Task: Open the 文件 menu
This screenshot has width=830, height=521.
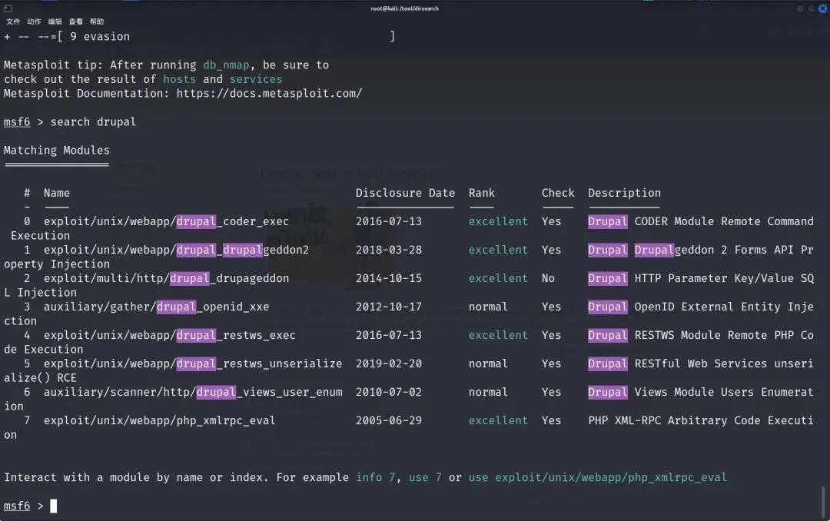Action: pyautogui.click(x=13, y=22)
